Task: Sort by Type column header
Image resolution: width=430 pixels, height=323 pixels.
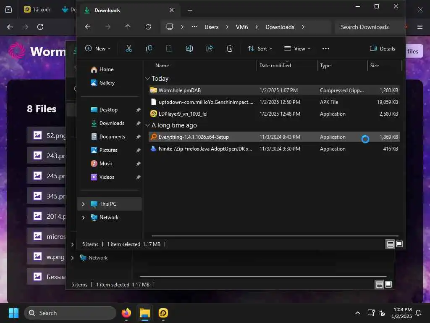Action: [325, 66]
